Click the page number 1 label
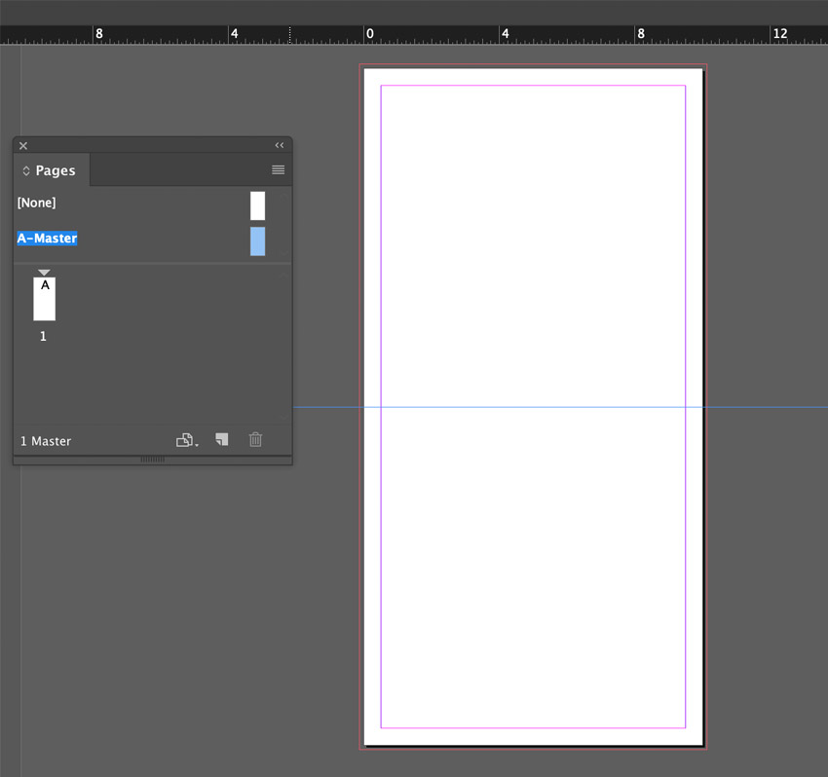 coord(43,336)
